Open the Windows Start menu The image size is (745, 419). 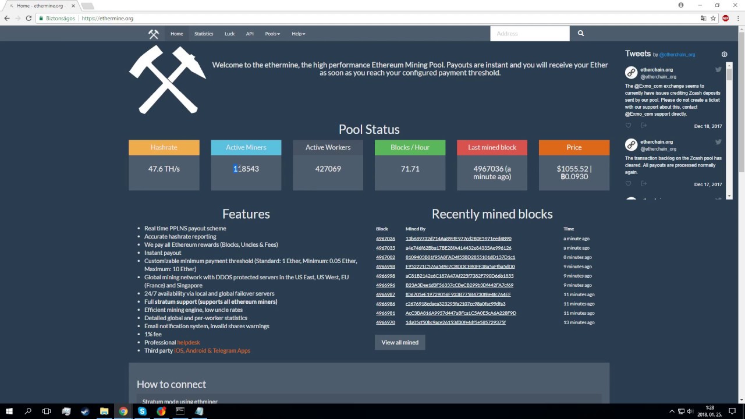pyautogui.click(x=9, y=411)
